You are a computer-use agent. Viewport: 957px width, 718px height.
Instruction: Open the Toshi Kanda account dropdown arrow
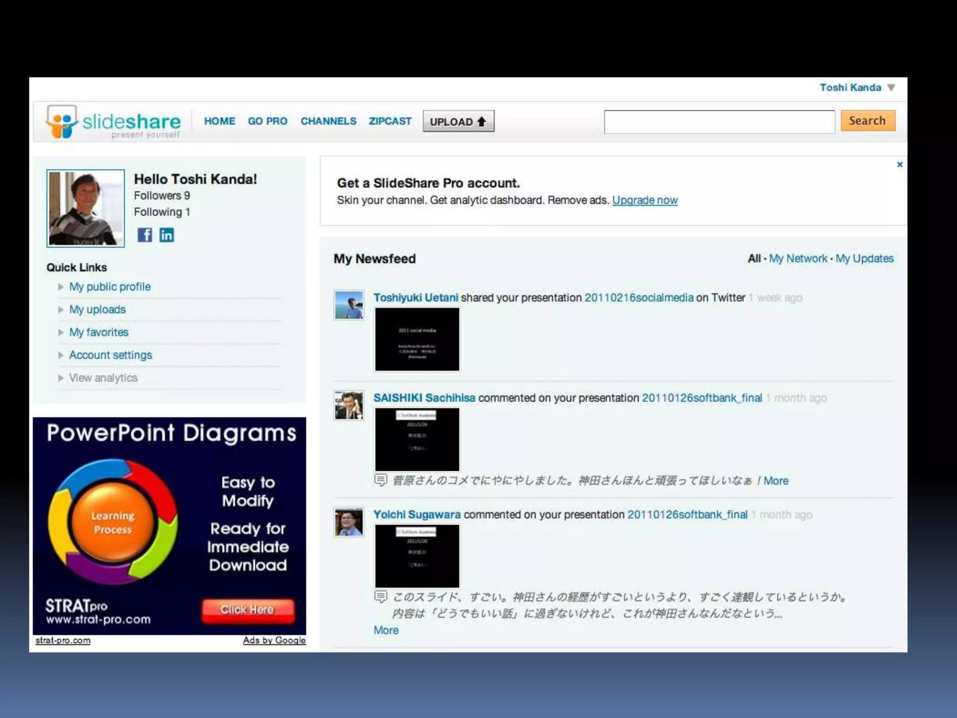(x=891, y=88)
